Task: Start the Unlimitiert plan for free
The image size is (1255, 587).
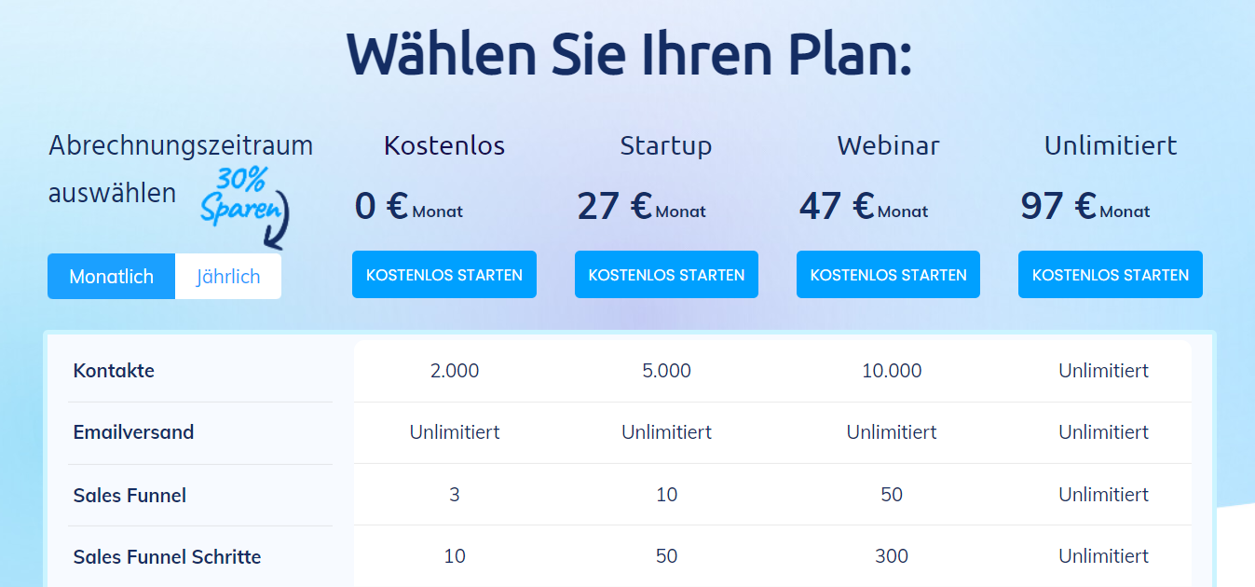Action: click(1109, 274)
